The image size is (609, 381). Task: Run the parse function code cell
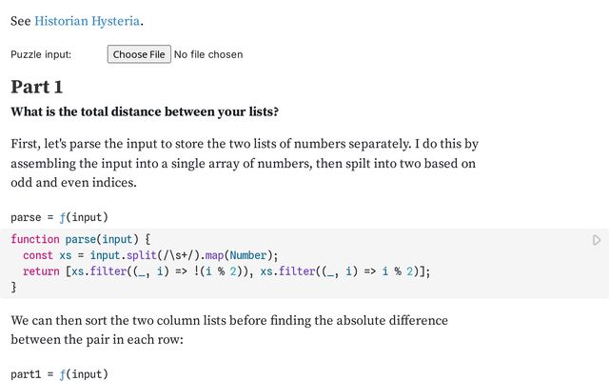click(597, 240)
